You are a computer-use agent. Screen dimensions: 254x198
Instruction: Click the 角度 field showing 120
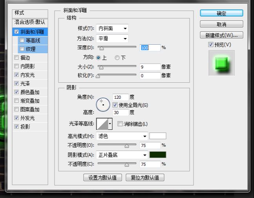click(121, 97)
